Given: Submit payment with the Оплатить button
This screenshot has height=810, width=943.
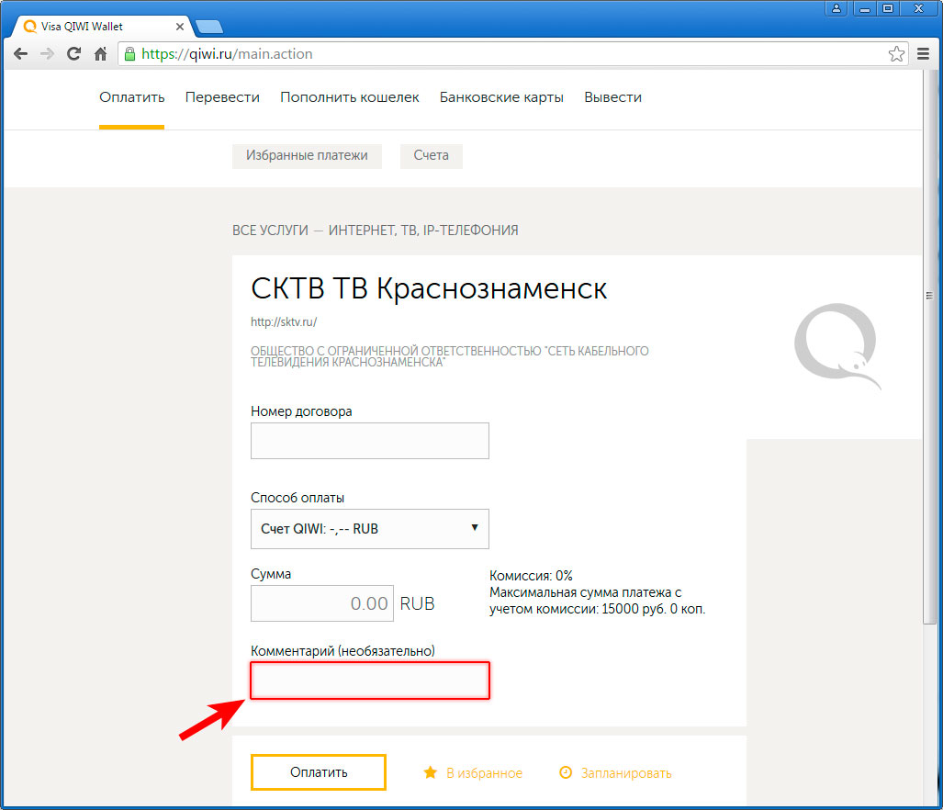Looking at the screenshot, I should [x=318, y=772].
